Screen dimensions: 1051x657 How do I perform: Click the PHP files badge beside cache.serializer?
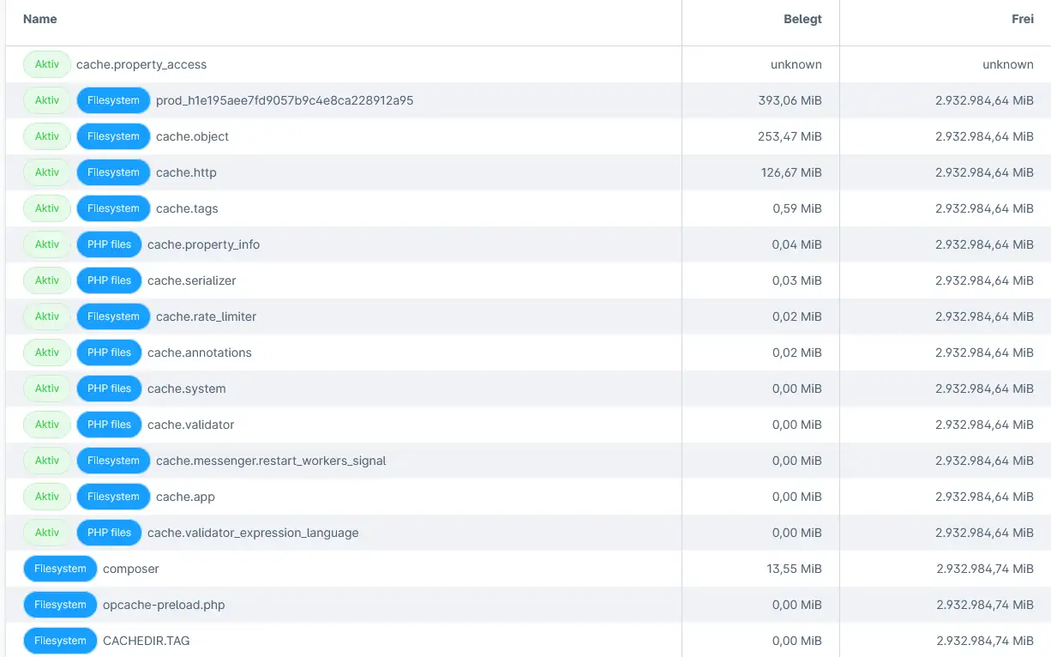coord(109,280)
